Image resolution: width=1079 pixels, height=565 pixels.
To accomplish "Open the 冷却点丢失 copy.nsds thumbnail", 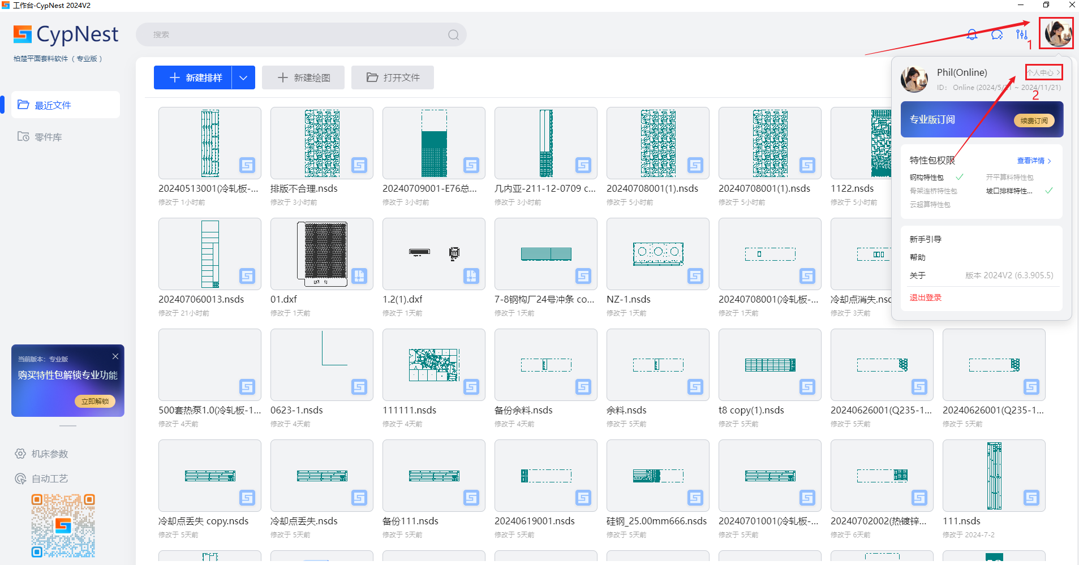I will [x=210, y=476].
